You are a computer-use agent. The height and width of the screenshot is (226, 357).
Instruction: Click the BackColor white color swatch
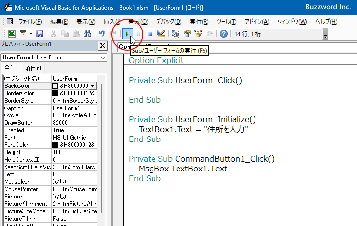[x=55, y=86]
